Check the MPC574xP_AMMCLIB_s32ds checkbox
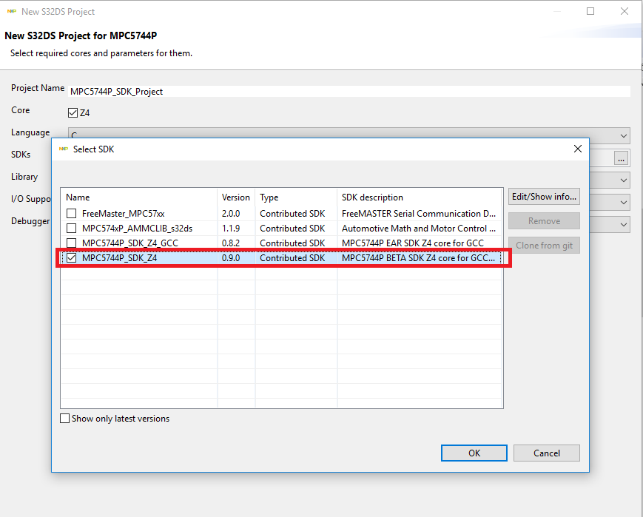This screenshot has width=643, height=517. click(x=72, y=229)
